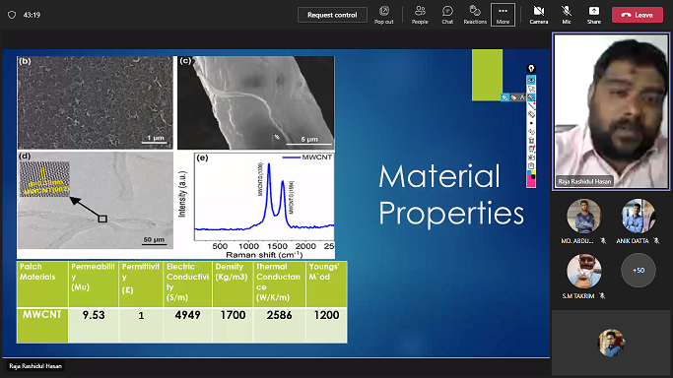Open the More options menu

click(504, 15)
